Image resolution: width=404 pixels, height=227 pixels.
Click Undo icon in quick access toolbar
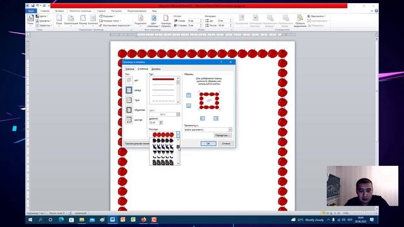pyautogui.click(x=38, y=6)
